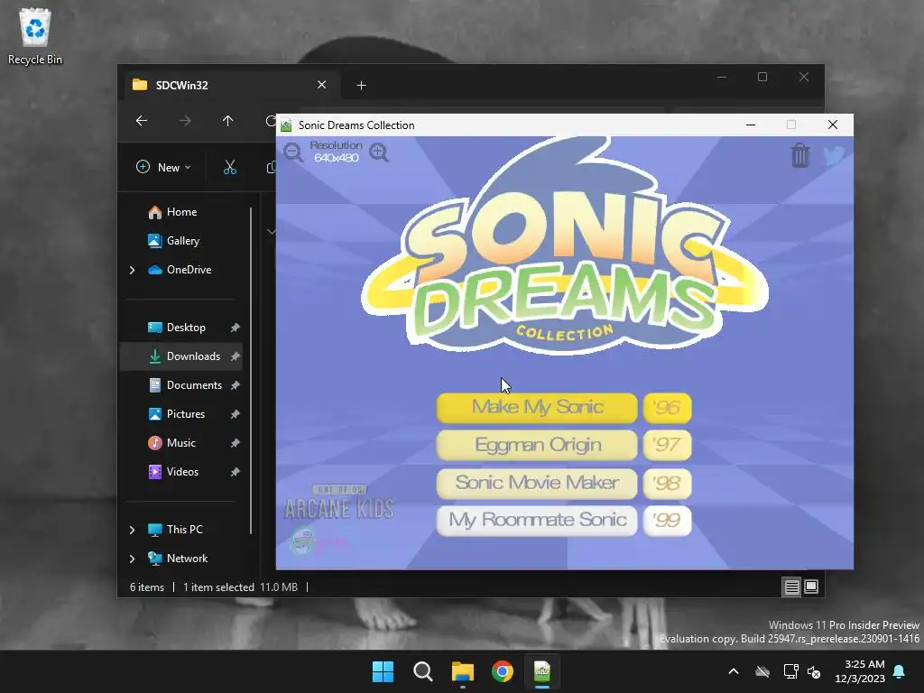The height and width of the screenshot is (693, 924).
Task: Launch the Sonic Movie Maker game
Action: [x=537, y=484]
